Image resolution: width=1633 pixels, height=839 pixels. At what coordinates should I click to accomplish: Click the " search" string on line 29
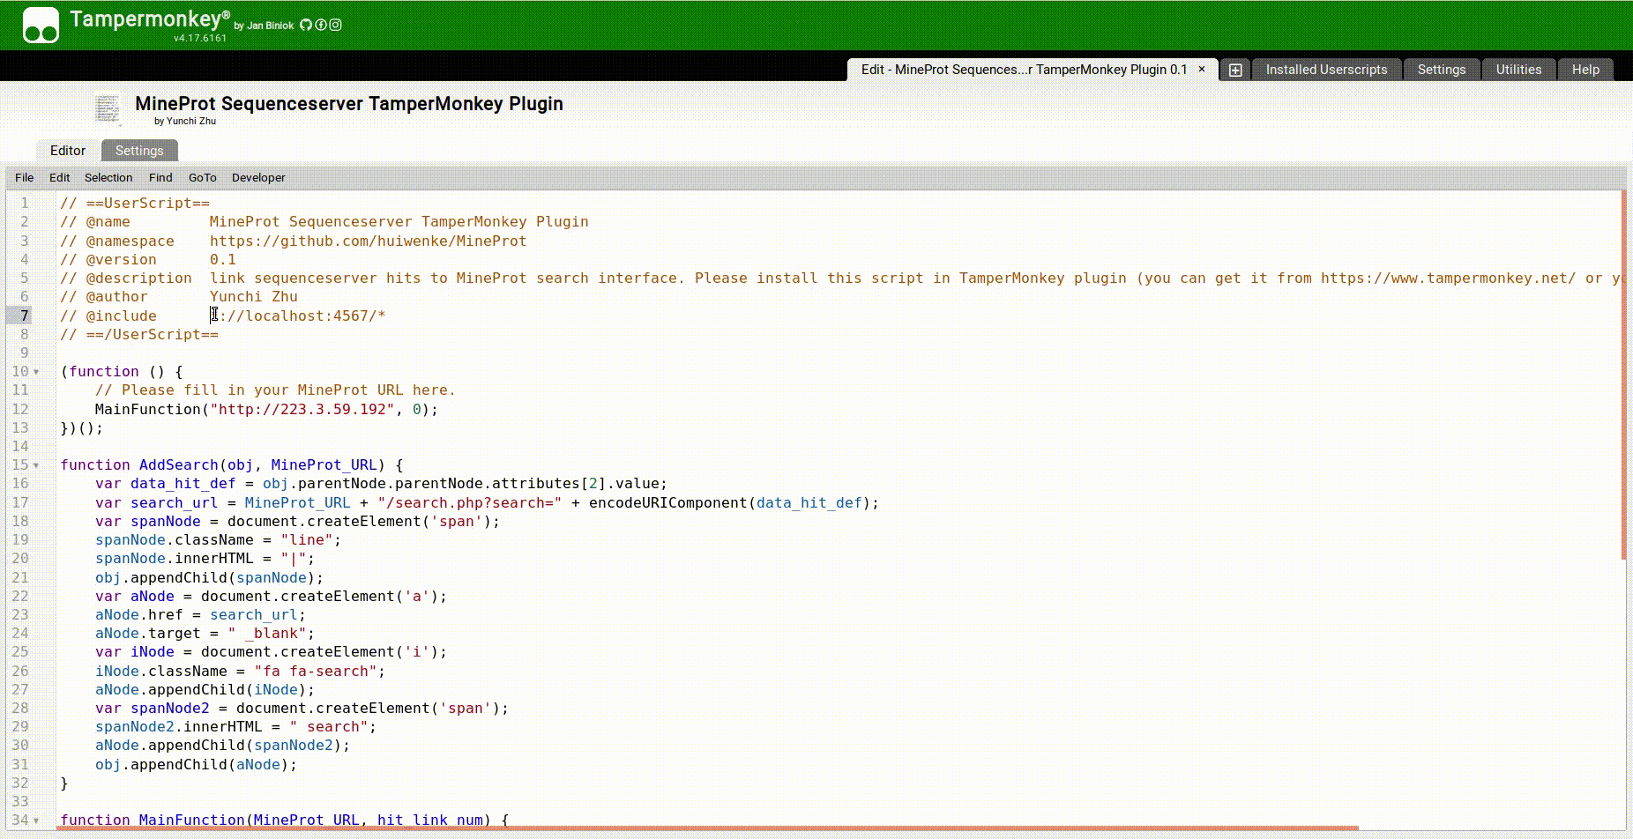pos(329,727)
